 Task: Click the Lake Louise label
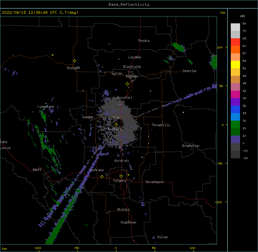click(x=5, y=145)
